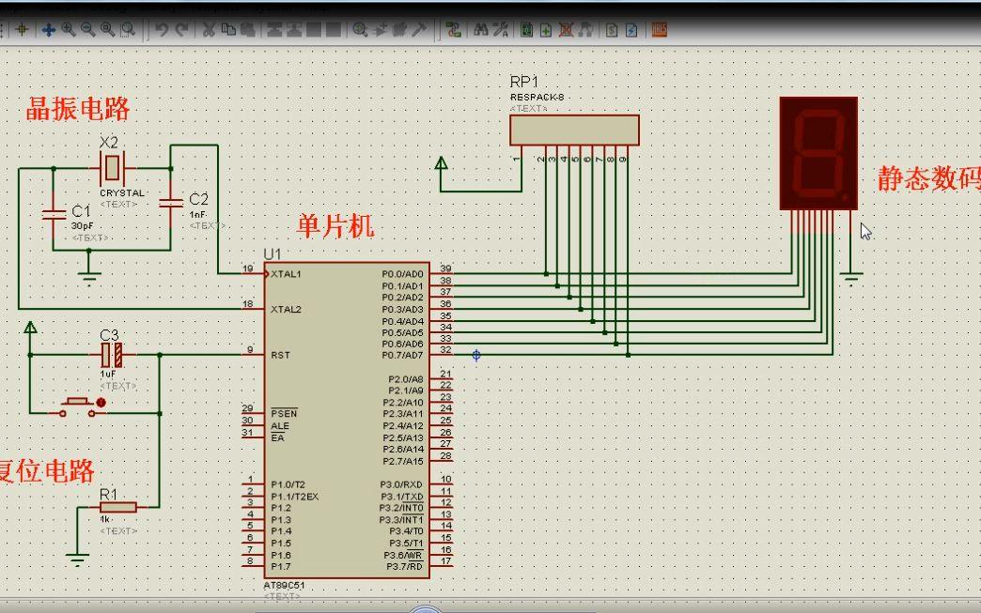Click the zoom to area icon

click(x=128, y=29)
